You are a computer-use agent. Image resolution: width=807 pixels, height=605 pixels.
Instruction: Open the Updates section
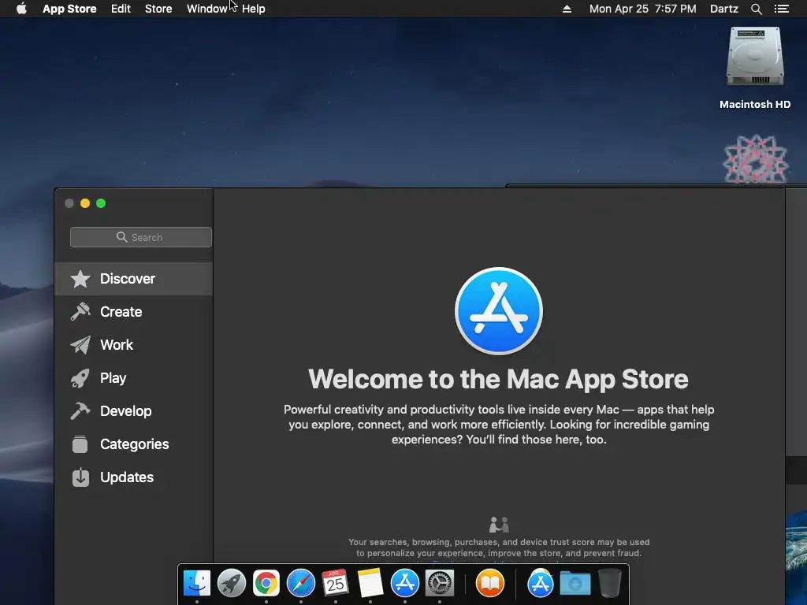tap(133, 477)
